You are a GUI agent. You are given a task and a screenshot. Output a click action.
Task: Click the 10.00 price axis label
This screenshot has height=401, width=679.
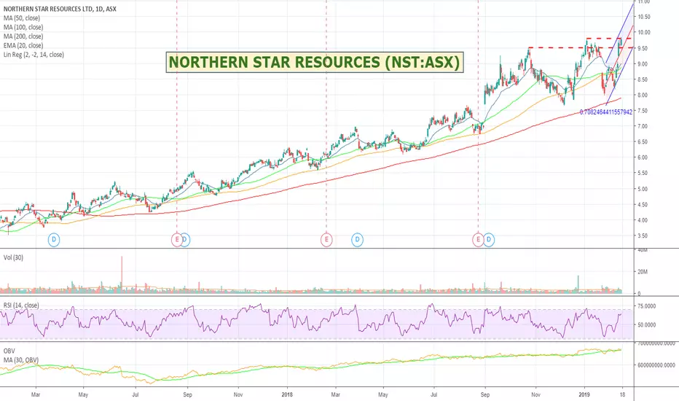coord(644,33)
